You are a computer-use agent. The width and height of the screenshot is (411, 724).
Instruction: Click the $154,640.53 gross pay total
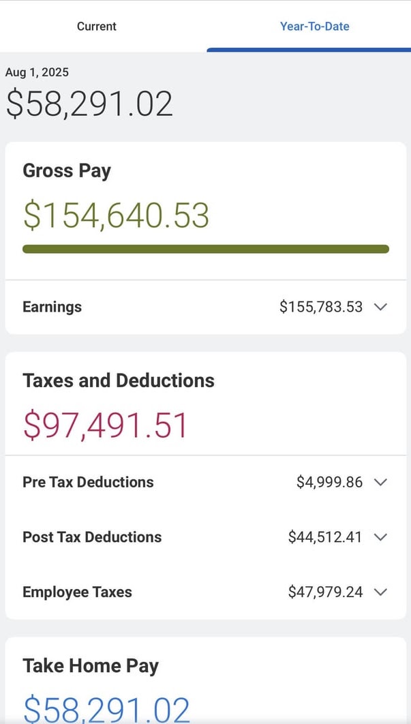pos(116,215)
